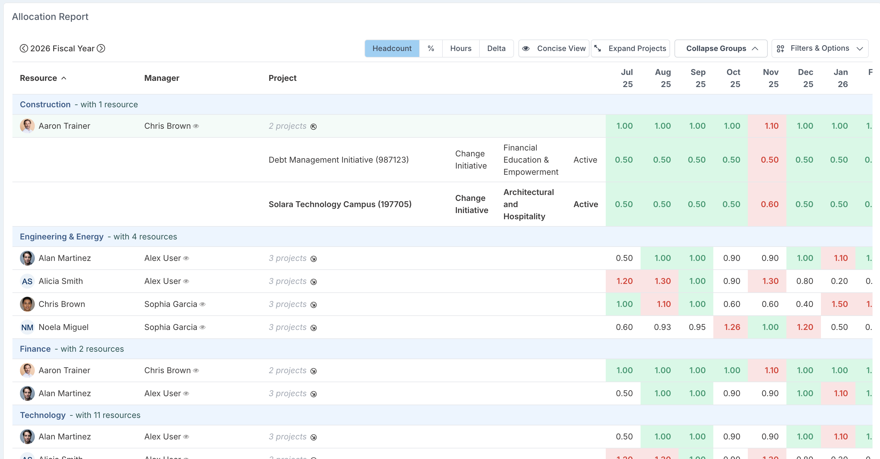Collapse Aaron Trainer's 2 projects in Construction
This screenshot has width=880, height=459.
point(313,127)
